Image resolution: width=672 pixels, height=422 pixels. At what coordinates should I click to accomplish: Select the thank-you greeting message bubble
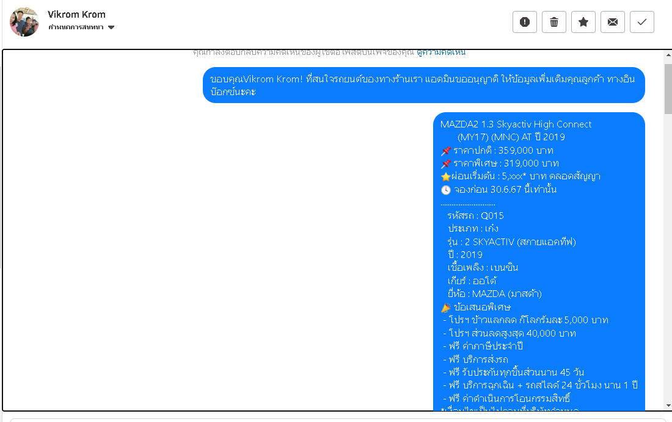coord(424,85)
